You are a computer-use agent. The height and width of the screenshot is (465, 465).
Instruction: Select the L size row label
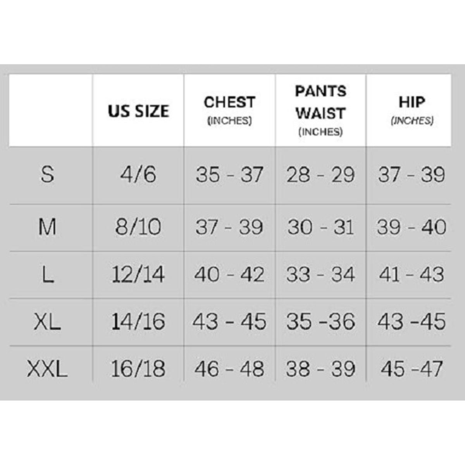coord(47,275)
